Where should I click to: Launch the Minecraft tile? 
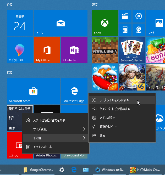tap(105, 50)
